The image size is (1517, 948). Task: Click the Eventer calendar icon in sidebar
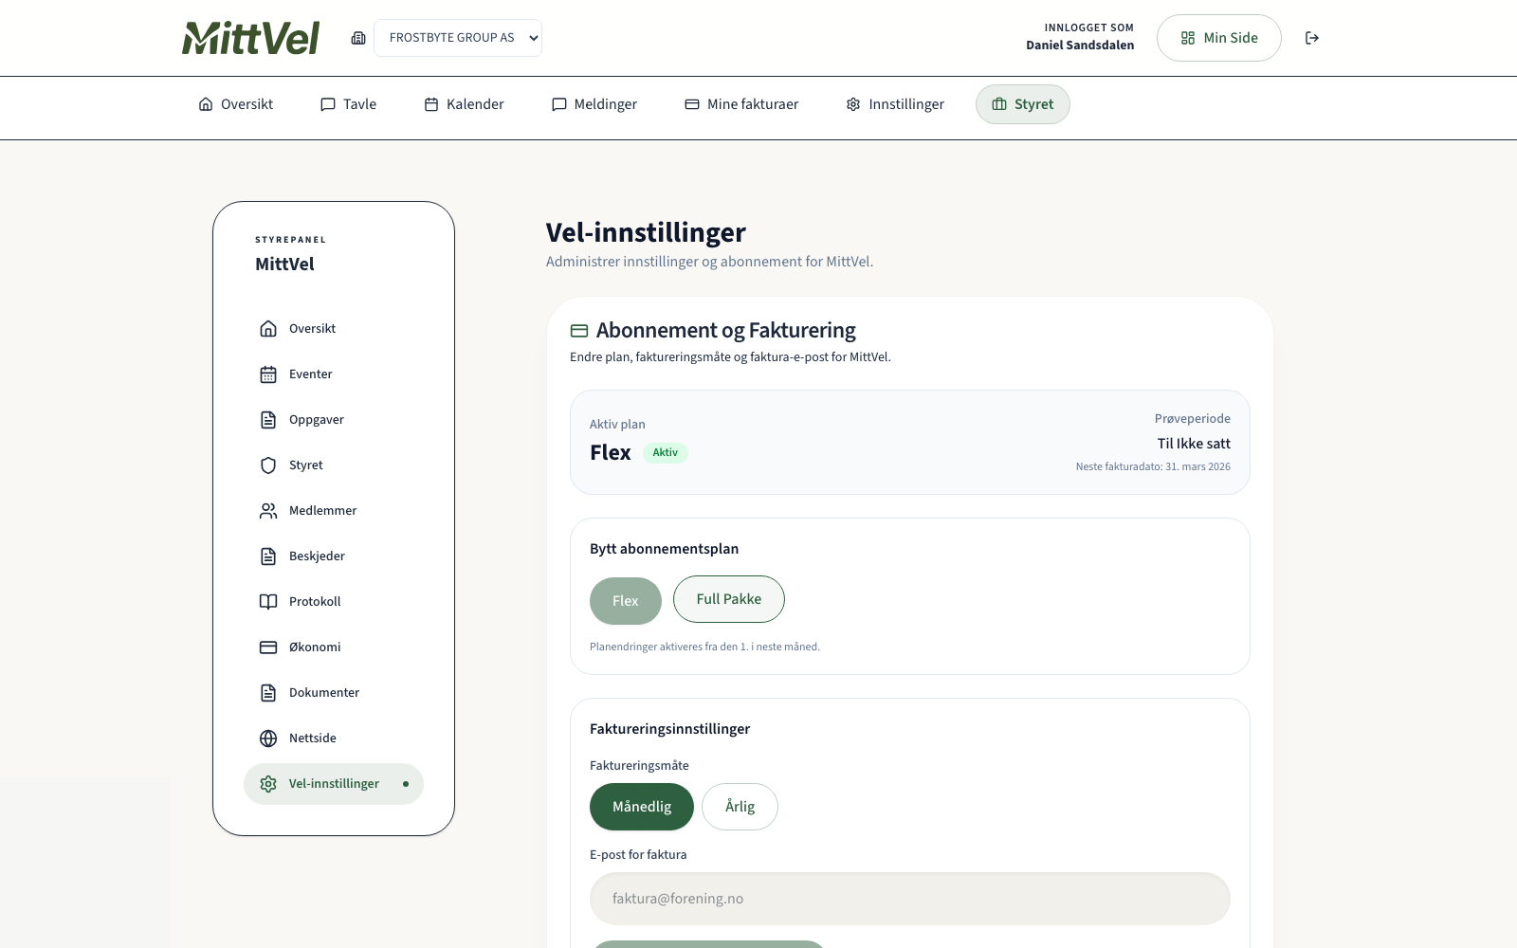(268, 374)
